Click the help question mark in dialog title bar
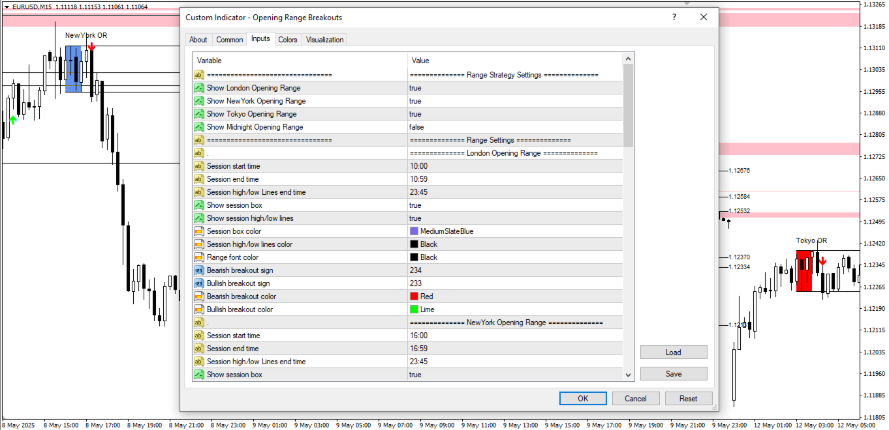889x430 pixels. [x=674, y=18]
